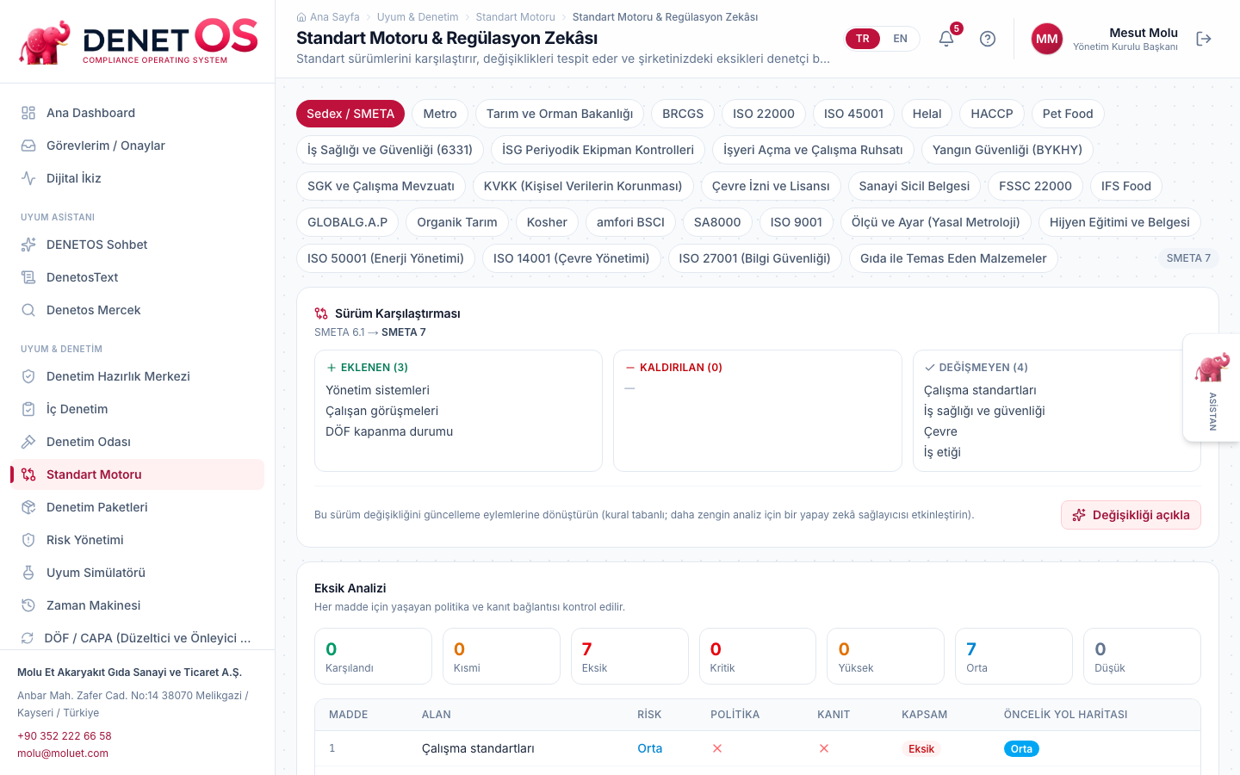Switch language to EN
Screen dimensions: 1240x775
[900, 39]
